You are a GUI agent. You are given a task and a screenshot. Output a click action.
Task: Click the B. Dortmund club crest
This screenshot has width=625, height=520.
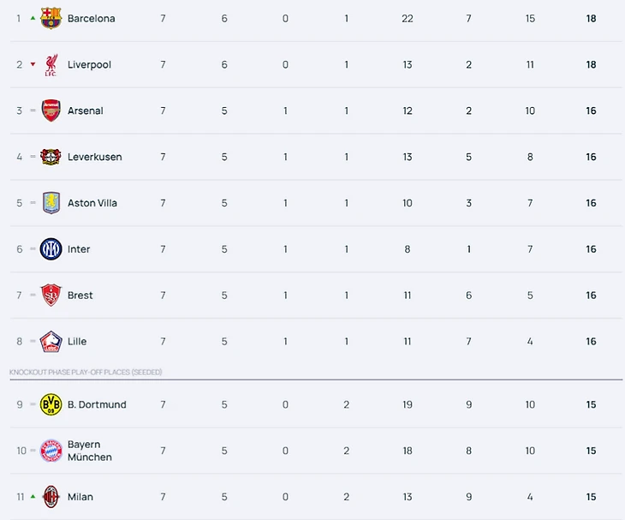tap(51, 404)
